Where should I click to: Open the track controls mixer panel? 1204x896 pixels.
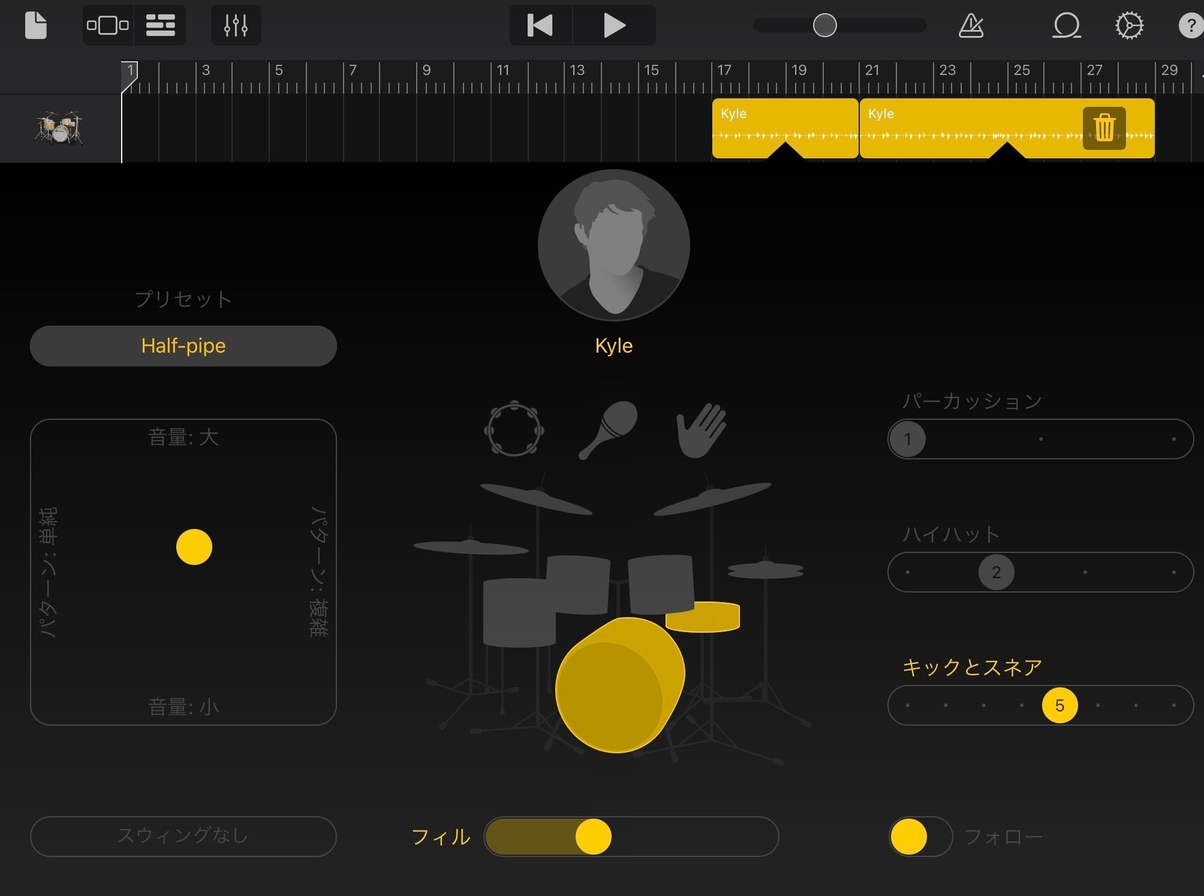(x=236, y=25)
